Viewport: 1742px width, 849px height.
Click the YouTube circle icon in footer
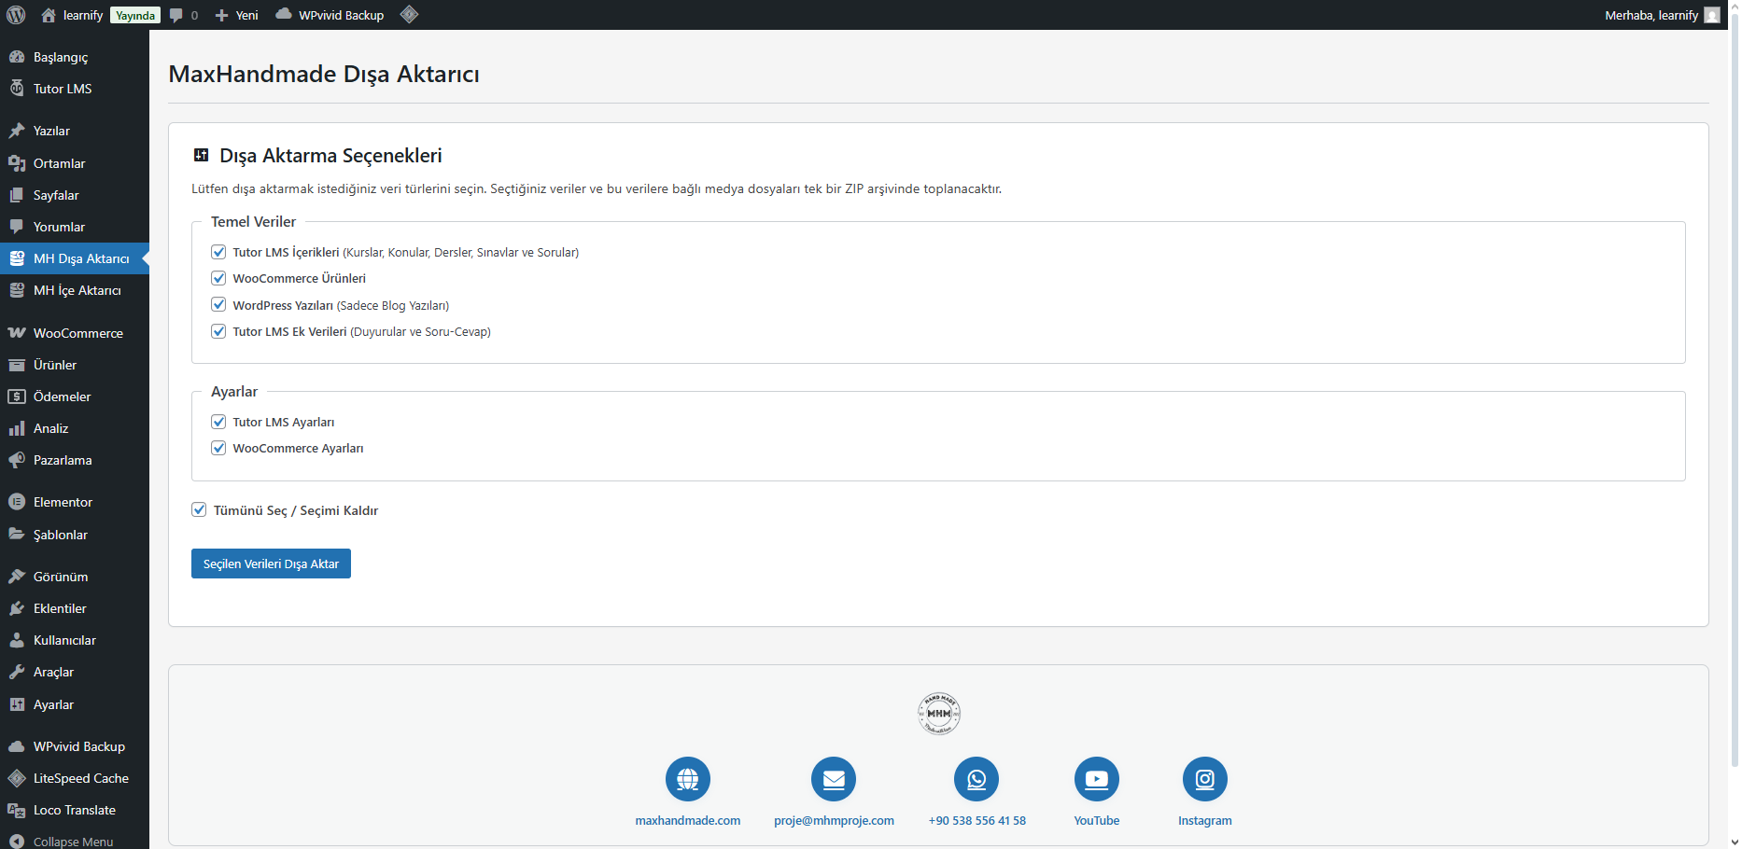1097,779
